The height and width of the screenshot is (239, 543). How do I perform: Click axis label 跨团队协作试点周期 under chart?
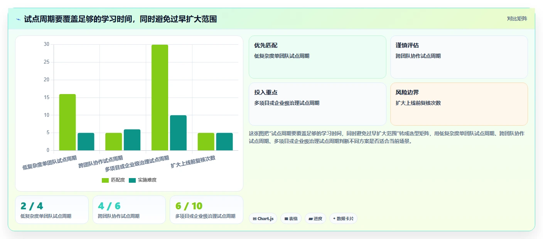tap(101, 162)
